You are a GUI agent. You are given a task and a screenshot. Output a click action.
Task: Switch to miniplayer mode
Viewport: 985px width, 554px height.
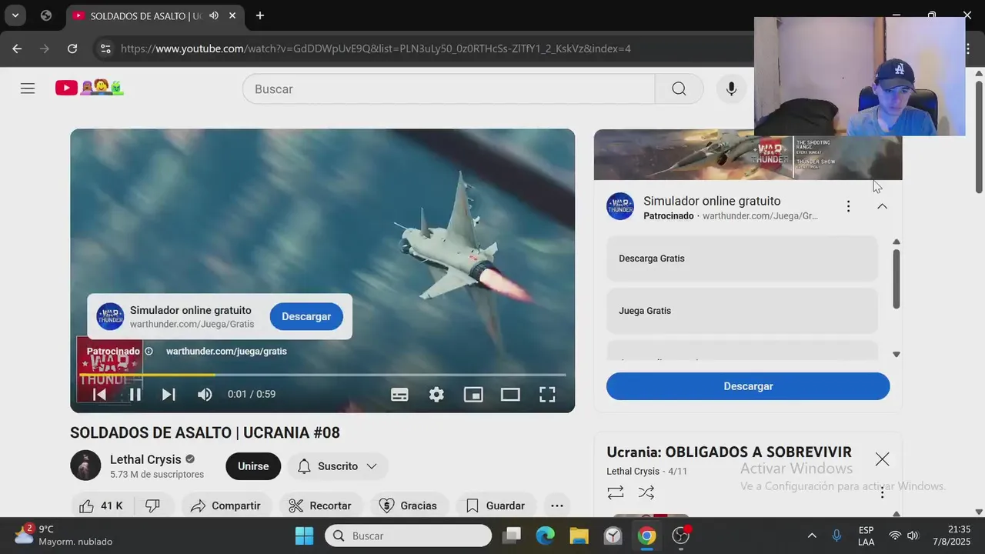(x=473, y=395)
